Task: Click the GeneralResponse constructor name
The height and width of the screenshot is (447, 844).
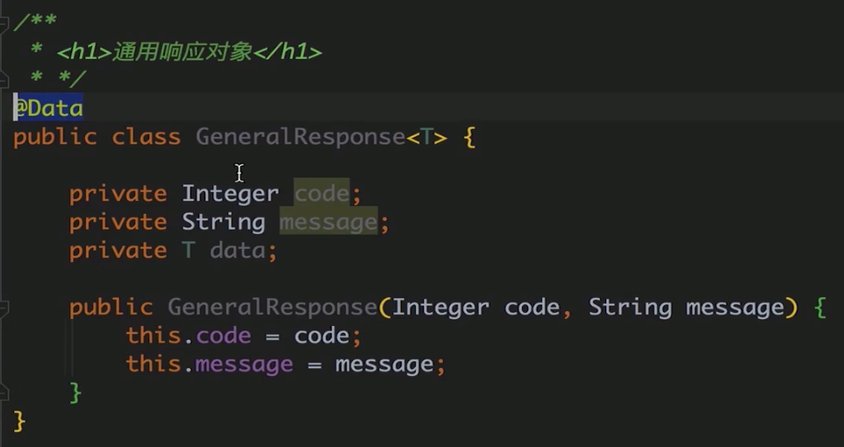Action: [272, 307]
